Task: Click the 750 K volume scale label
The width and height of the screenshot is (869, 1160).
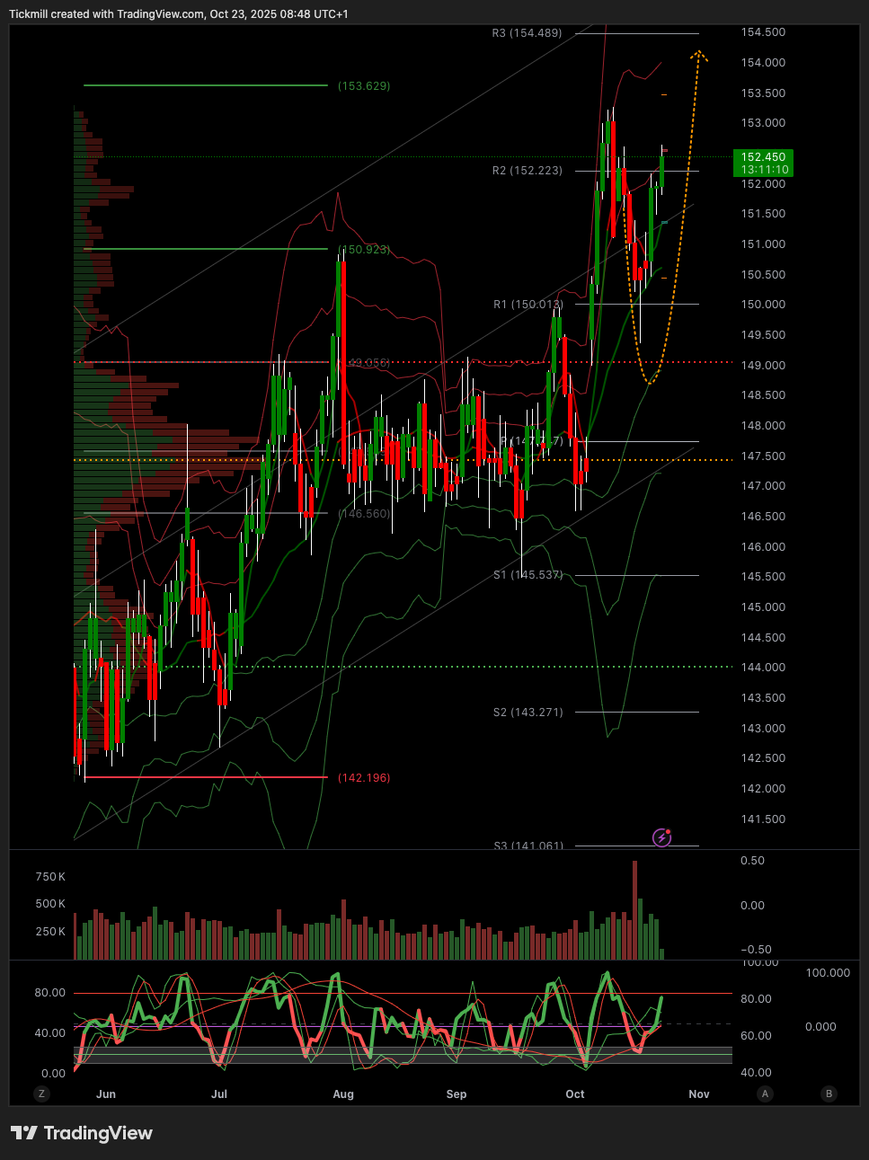Action: (50, 877)
